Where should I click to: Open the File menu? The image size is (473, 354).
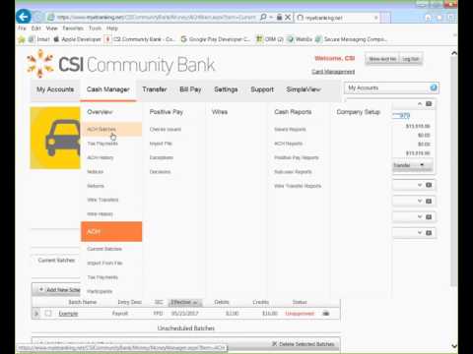click(x=22, y=29)
